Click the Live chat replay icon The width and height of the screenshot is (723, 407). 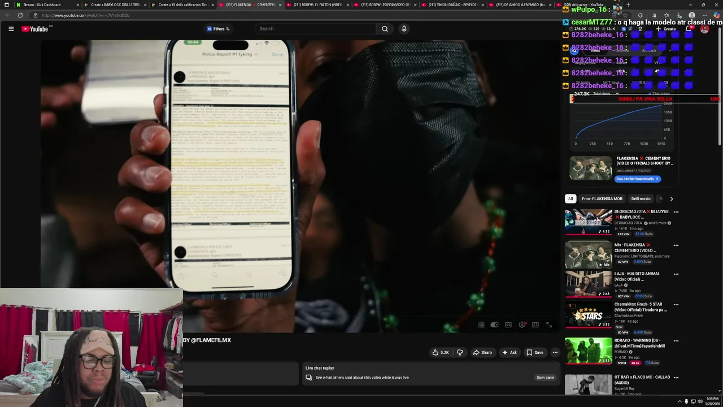(309, 378)
